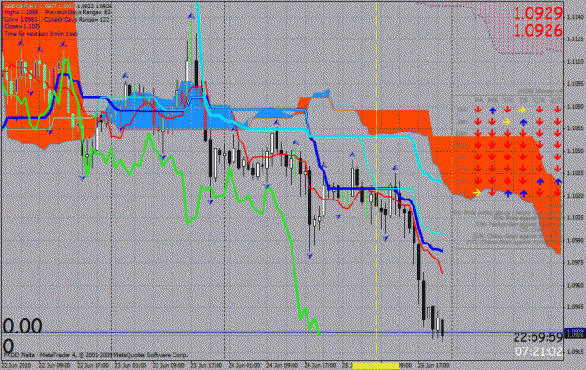Click the 22 Jun 17:00 time axis label
The height and width of the screenshot is (370, 586).
(92, 365)
